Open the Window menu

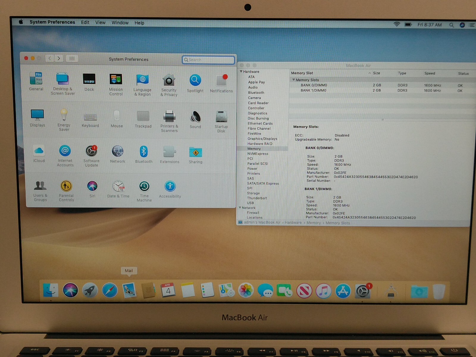(x=120, y=23)
